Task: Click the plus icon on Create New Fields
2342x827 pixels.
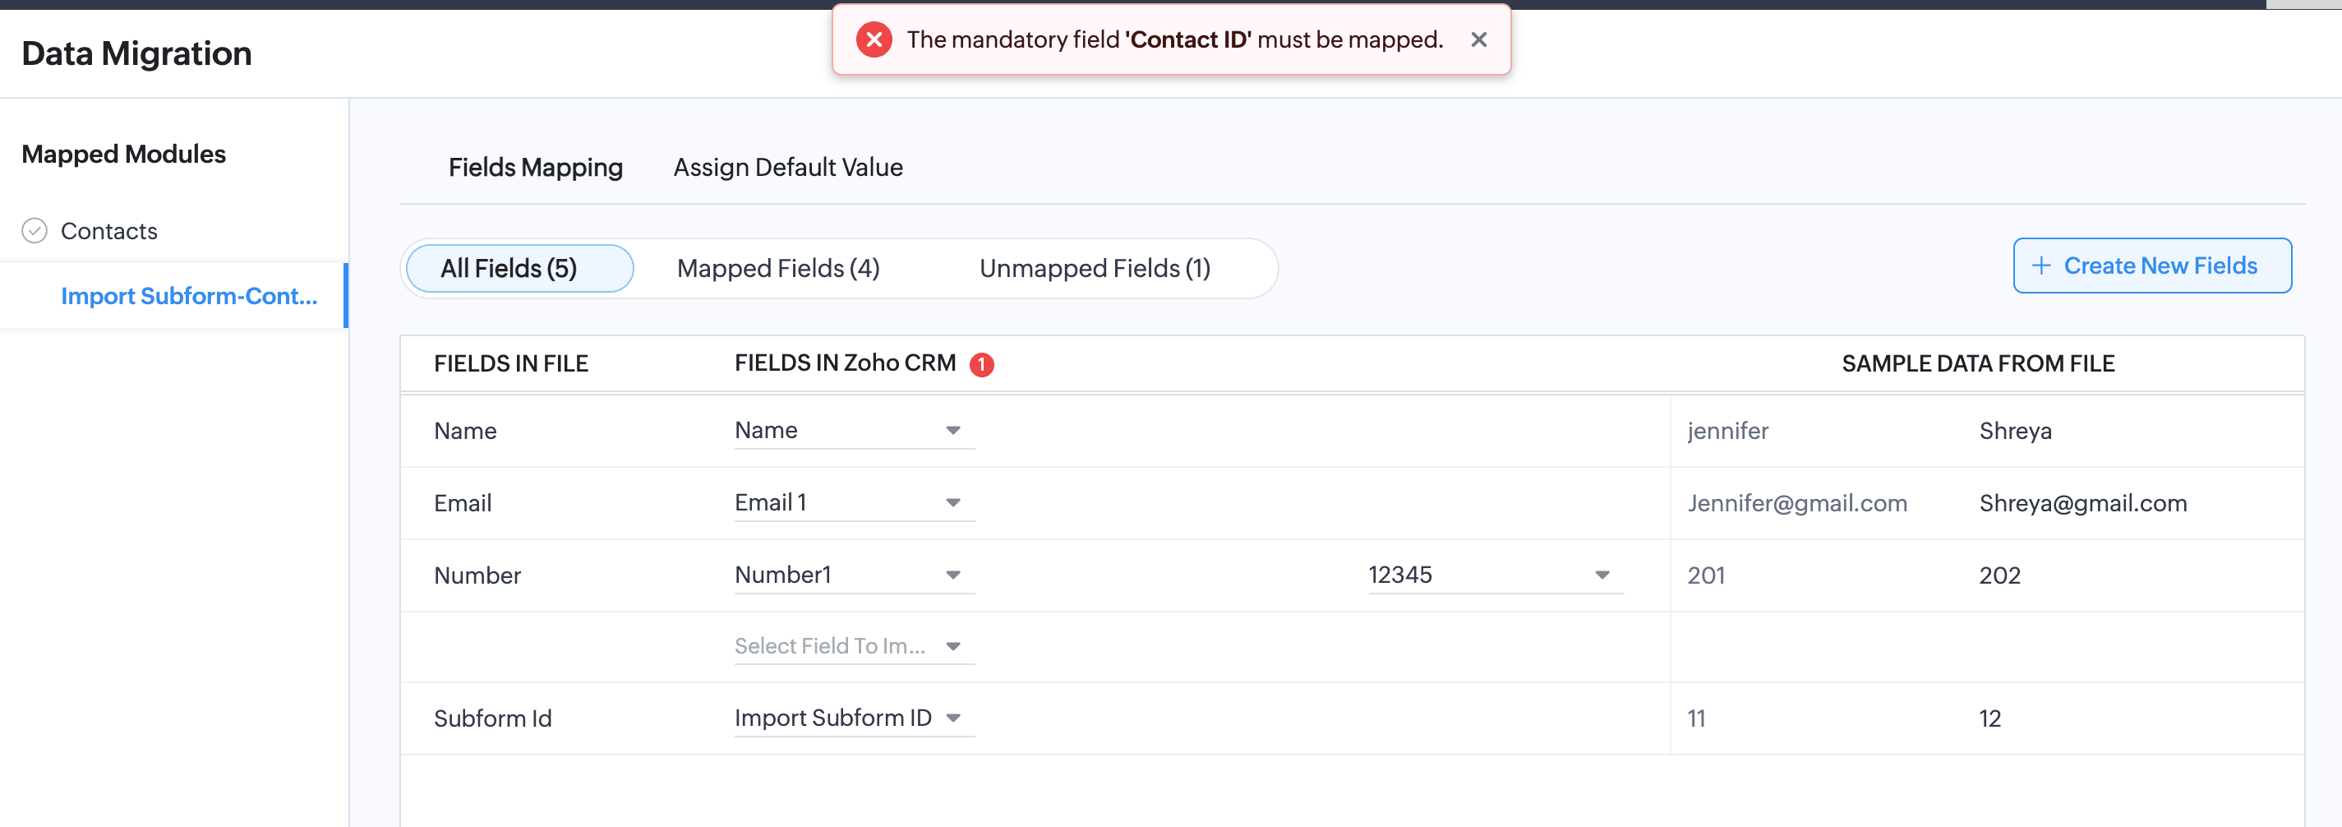Action: coord(2041,266)
